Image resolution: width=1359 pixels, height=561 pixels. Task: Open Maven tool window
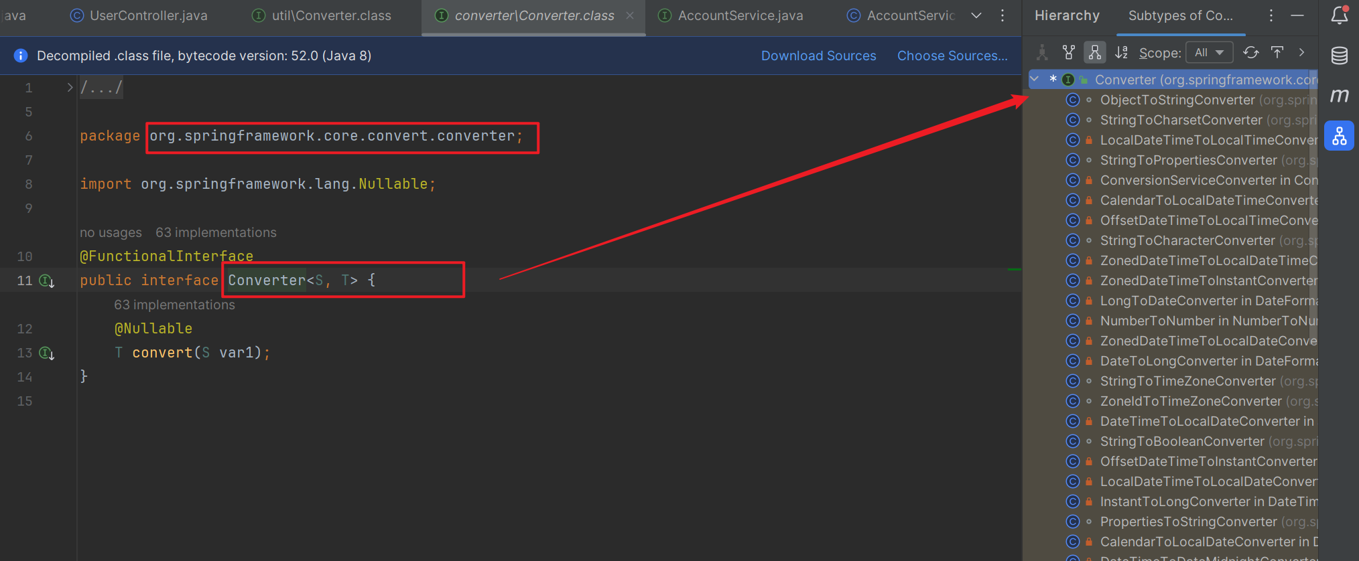[x=1340, y=96]
